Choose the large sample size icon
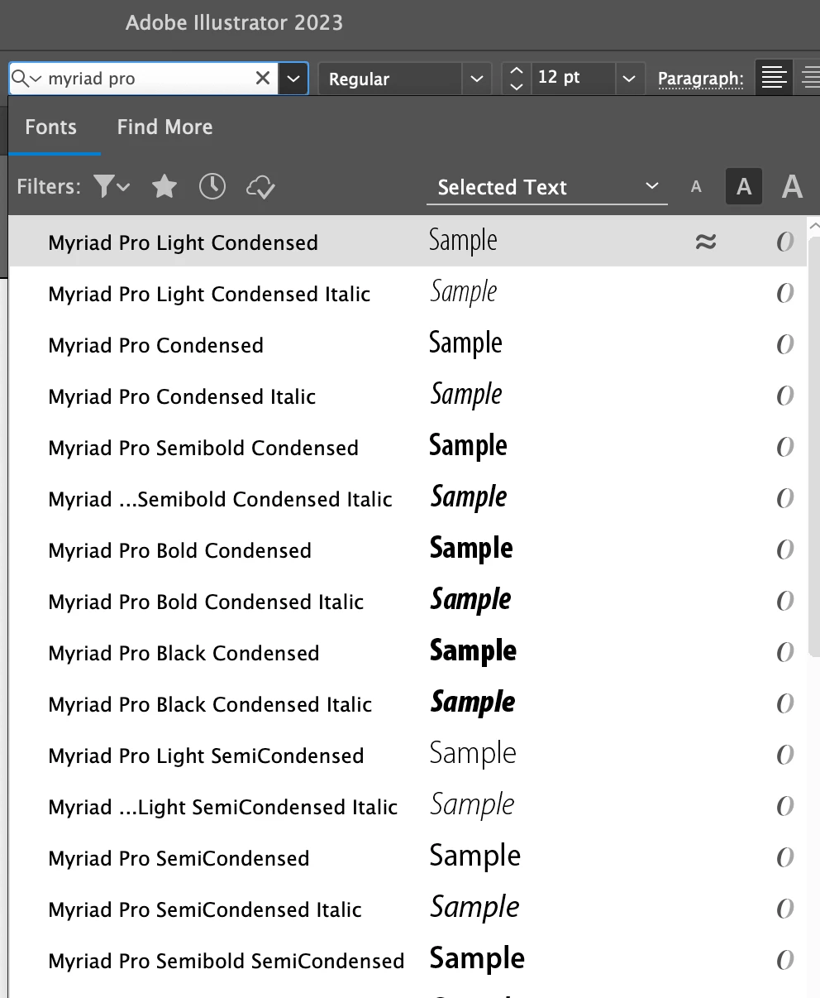The width and height of the screenshot is (820, 998). click(x=792, y=187)
